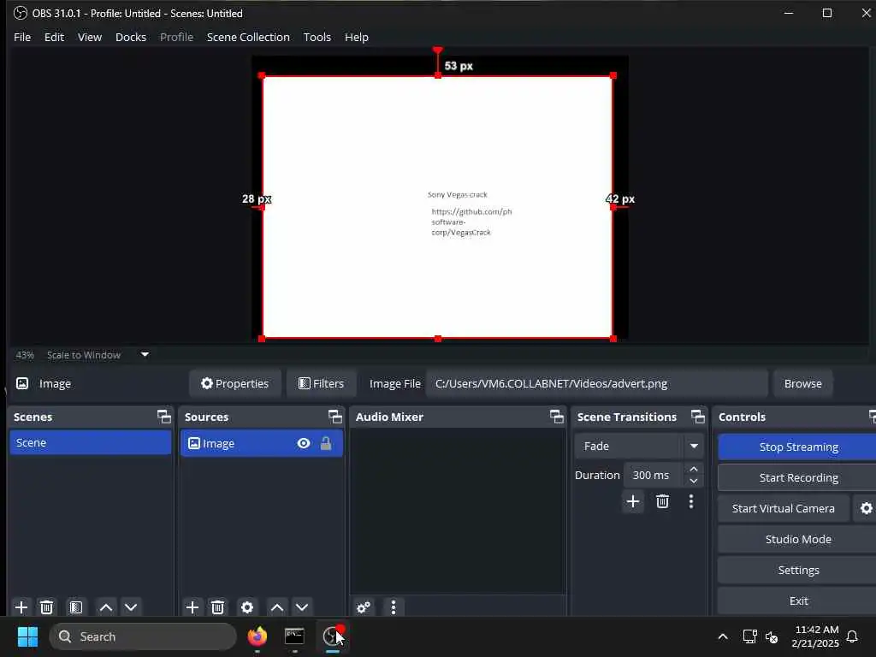Select Image item in Sources list
This screenshot has height=657, width=876.
262,444
